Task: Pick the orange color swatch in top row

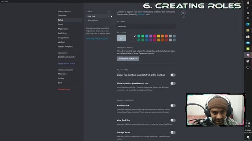Action: 163,36
